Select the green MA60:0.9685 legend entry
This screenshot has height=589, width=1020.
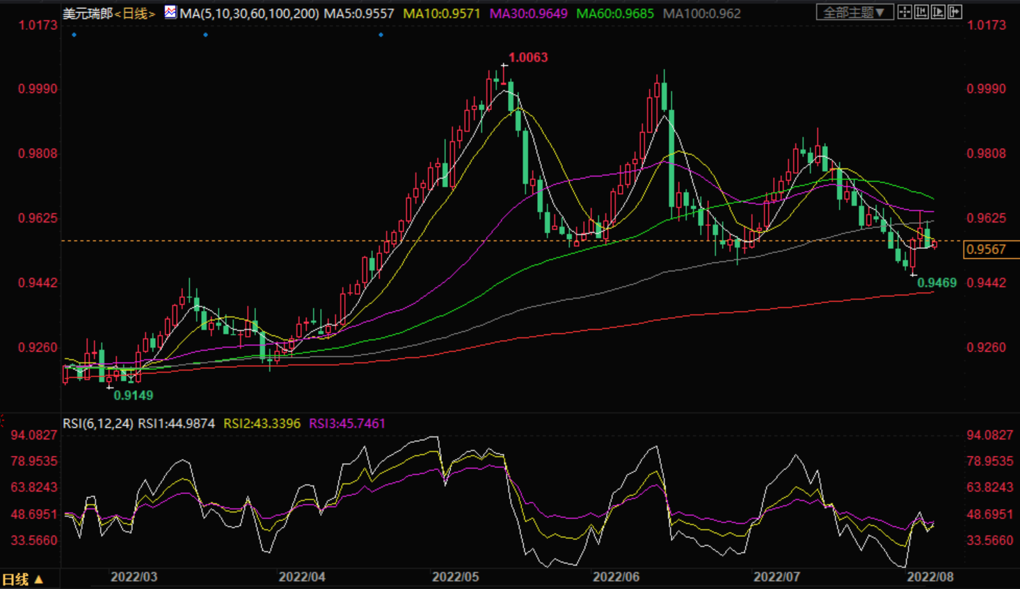click(615, 13)
